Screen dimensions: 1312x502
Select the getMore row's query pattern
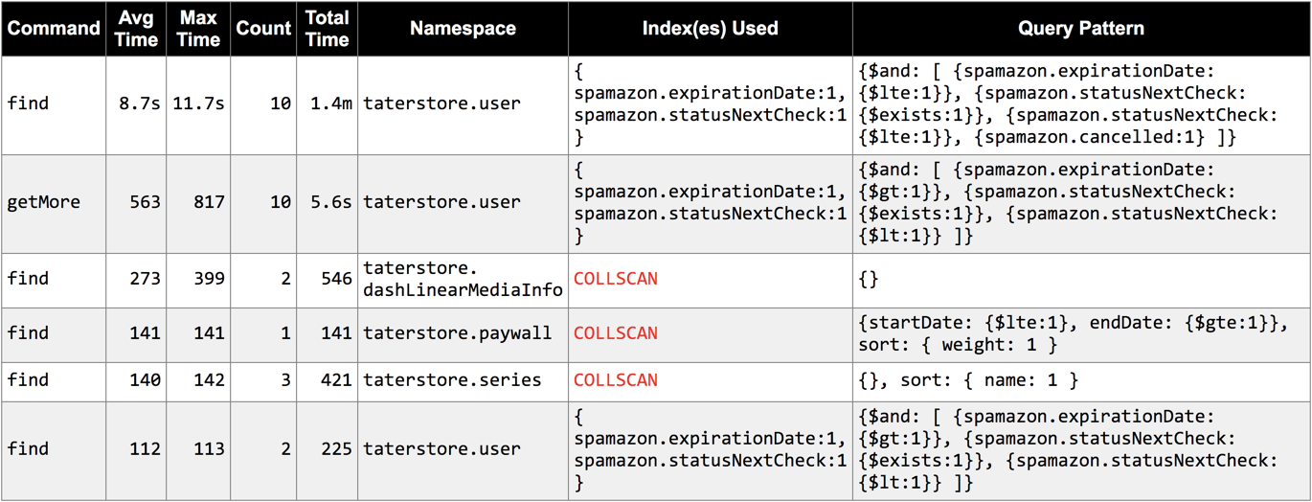click(x=1081, y=203)
